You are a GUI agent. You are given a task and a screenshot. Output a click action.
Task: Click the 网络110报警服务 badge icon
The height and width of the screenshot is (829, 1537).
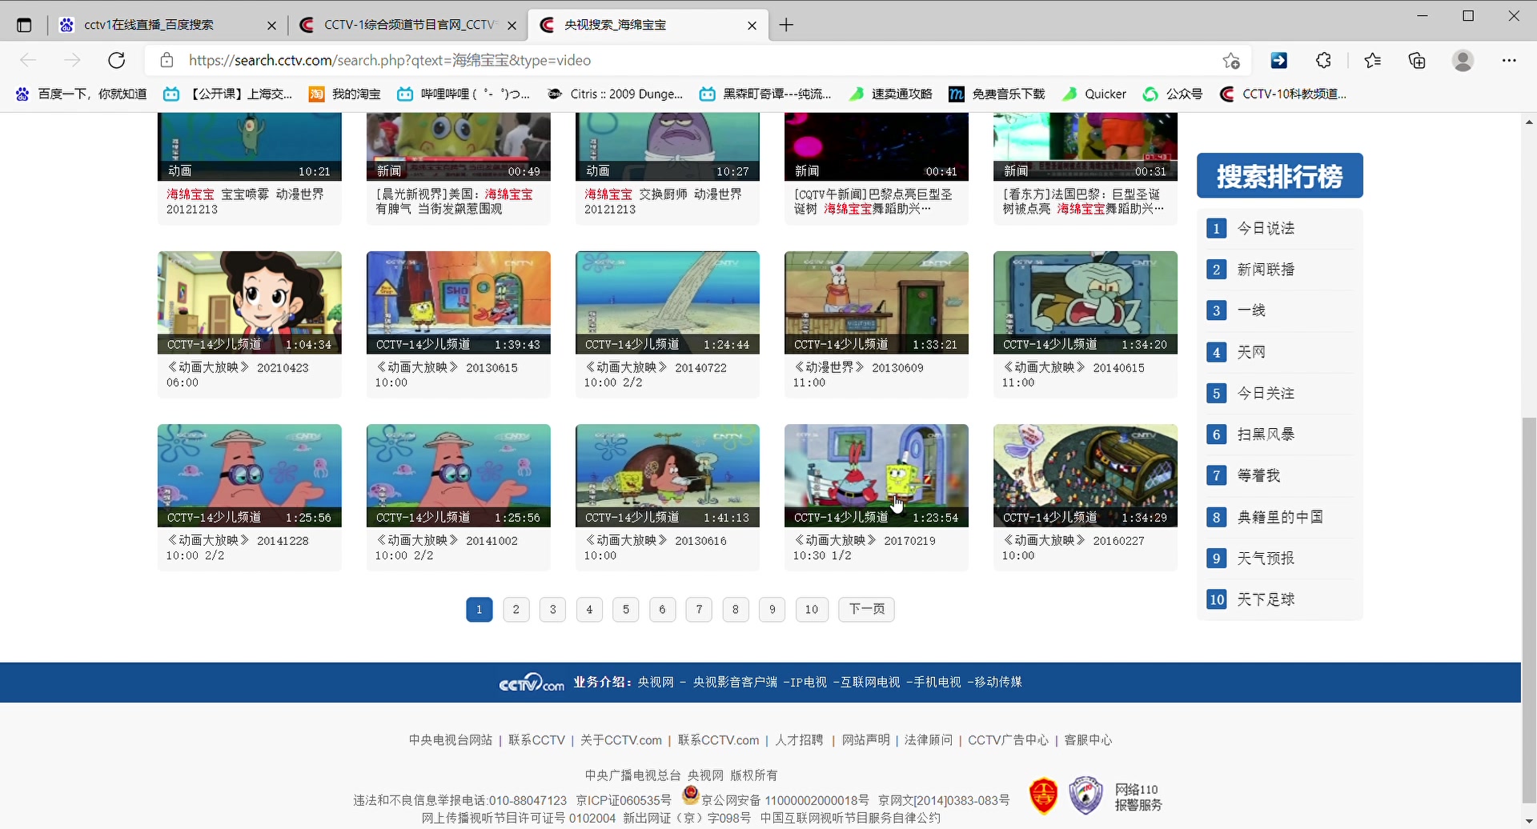1086,795
